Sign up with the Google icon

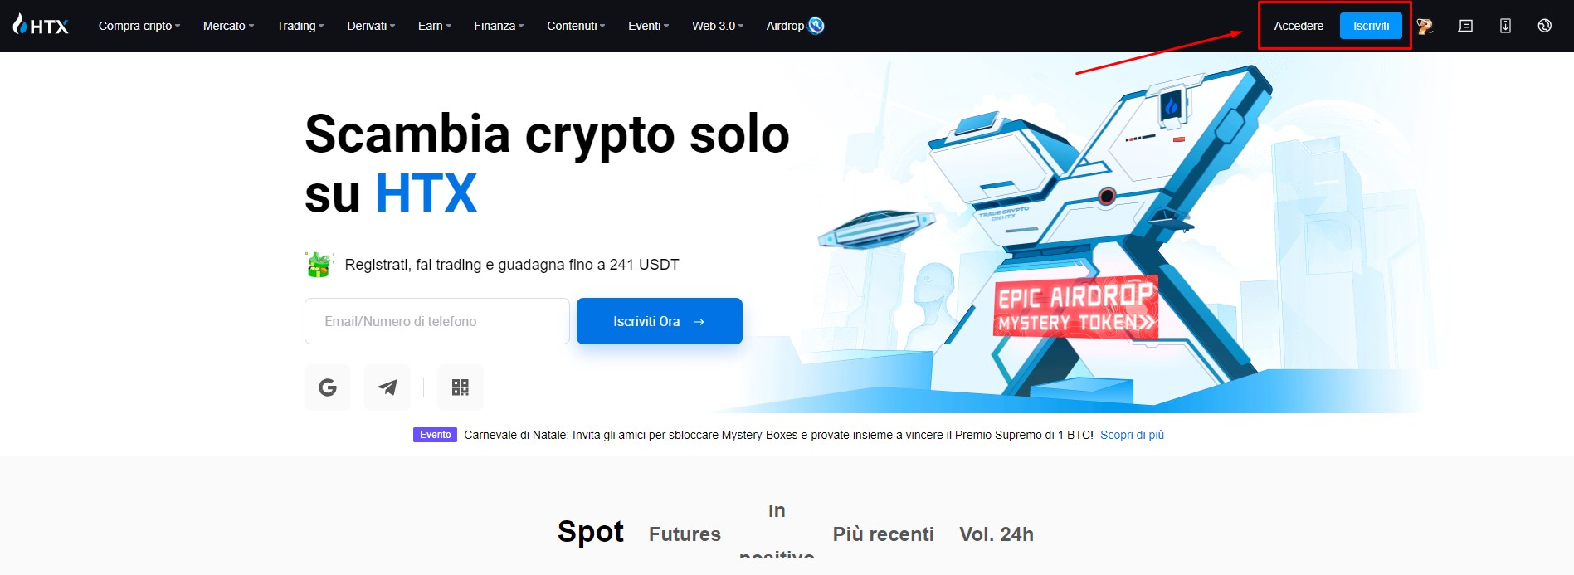pyautogui.click(x=328, y=387)
